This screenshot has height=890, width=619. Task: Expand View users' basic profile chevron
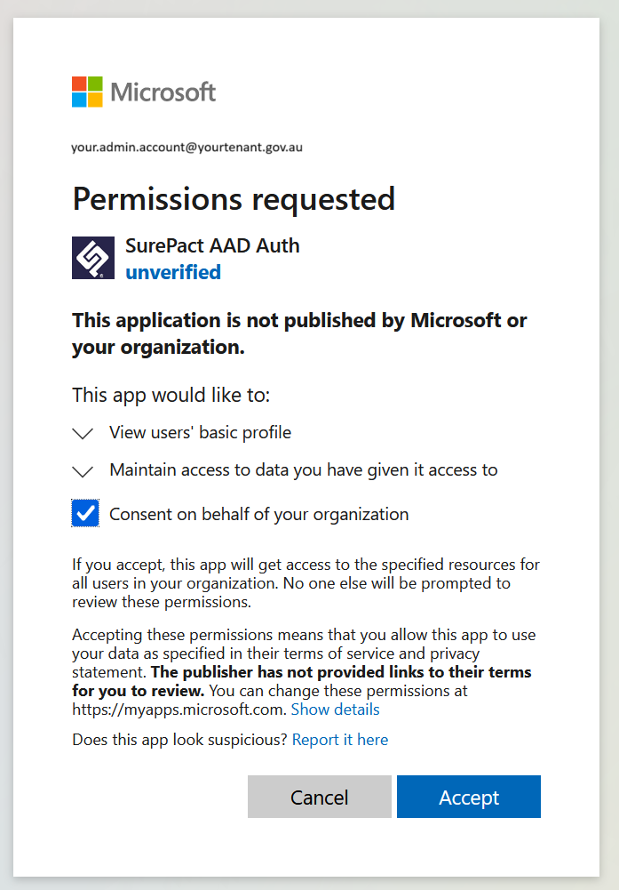click(x=83, y=434)
